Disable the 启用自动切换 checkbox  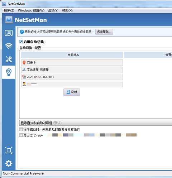pyautogui.click(x=21, y=42)
